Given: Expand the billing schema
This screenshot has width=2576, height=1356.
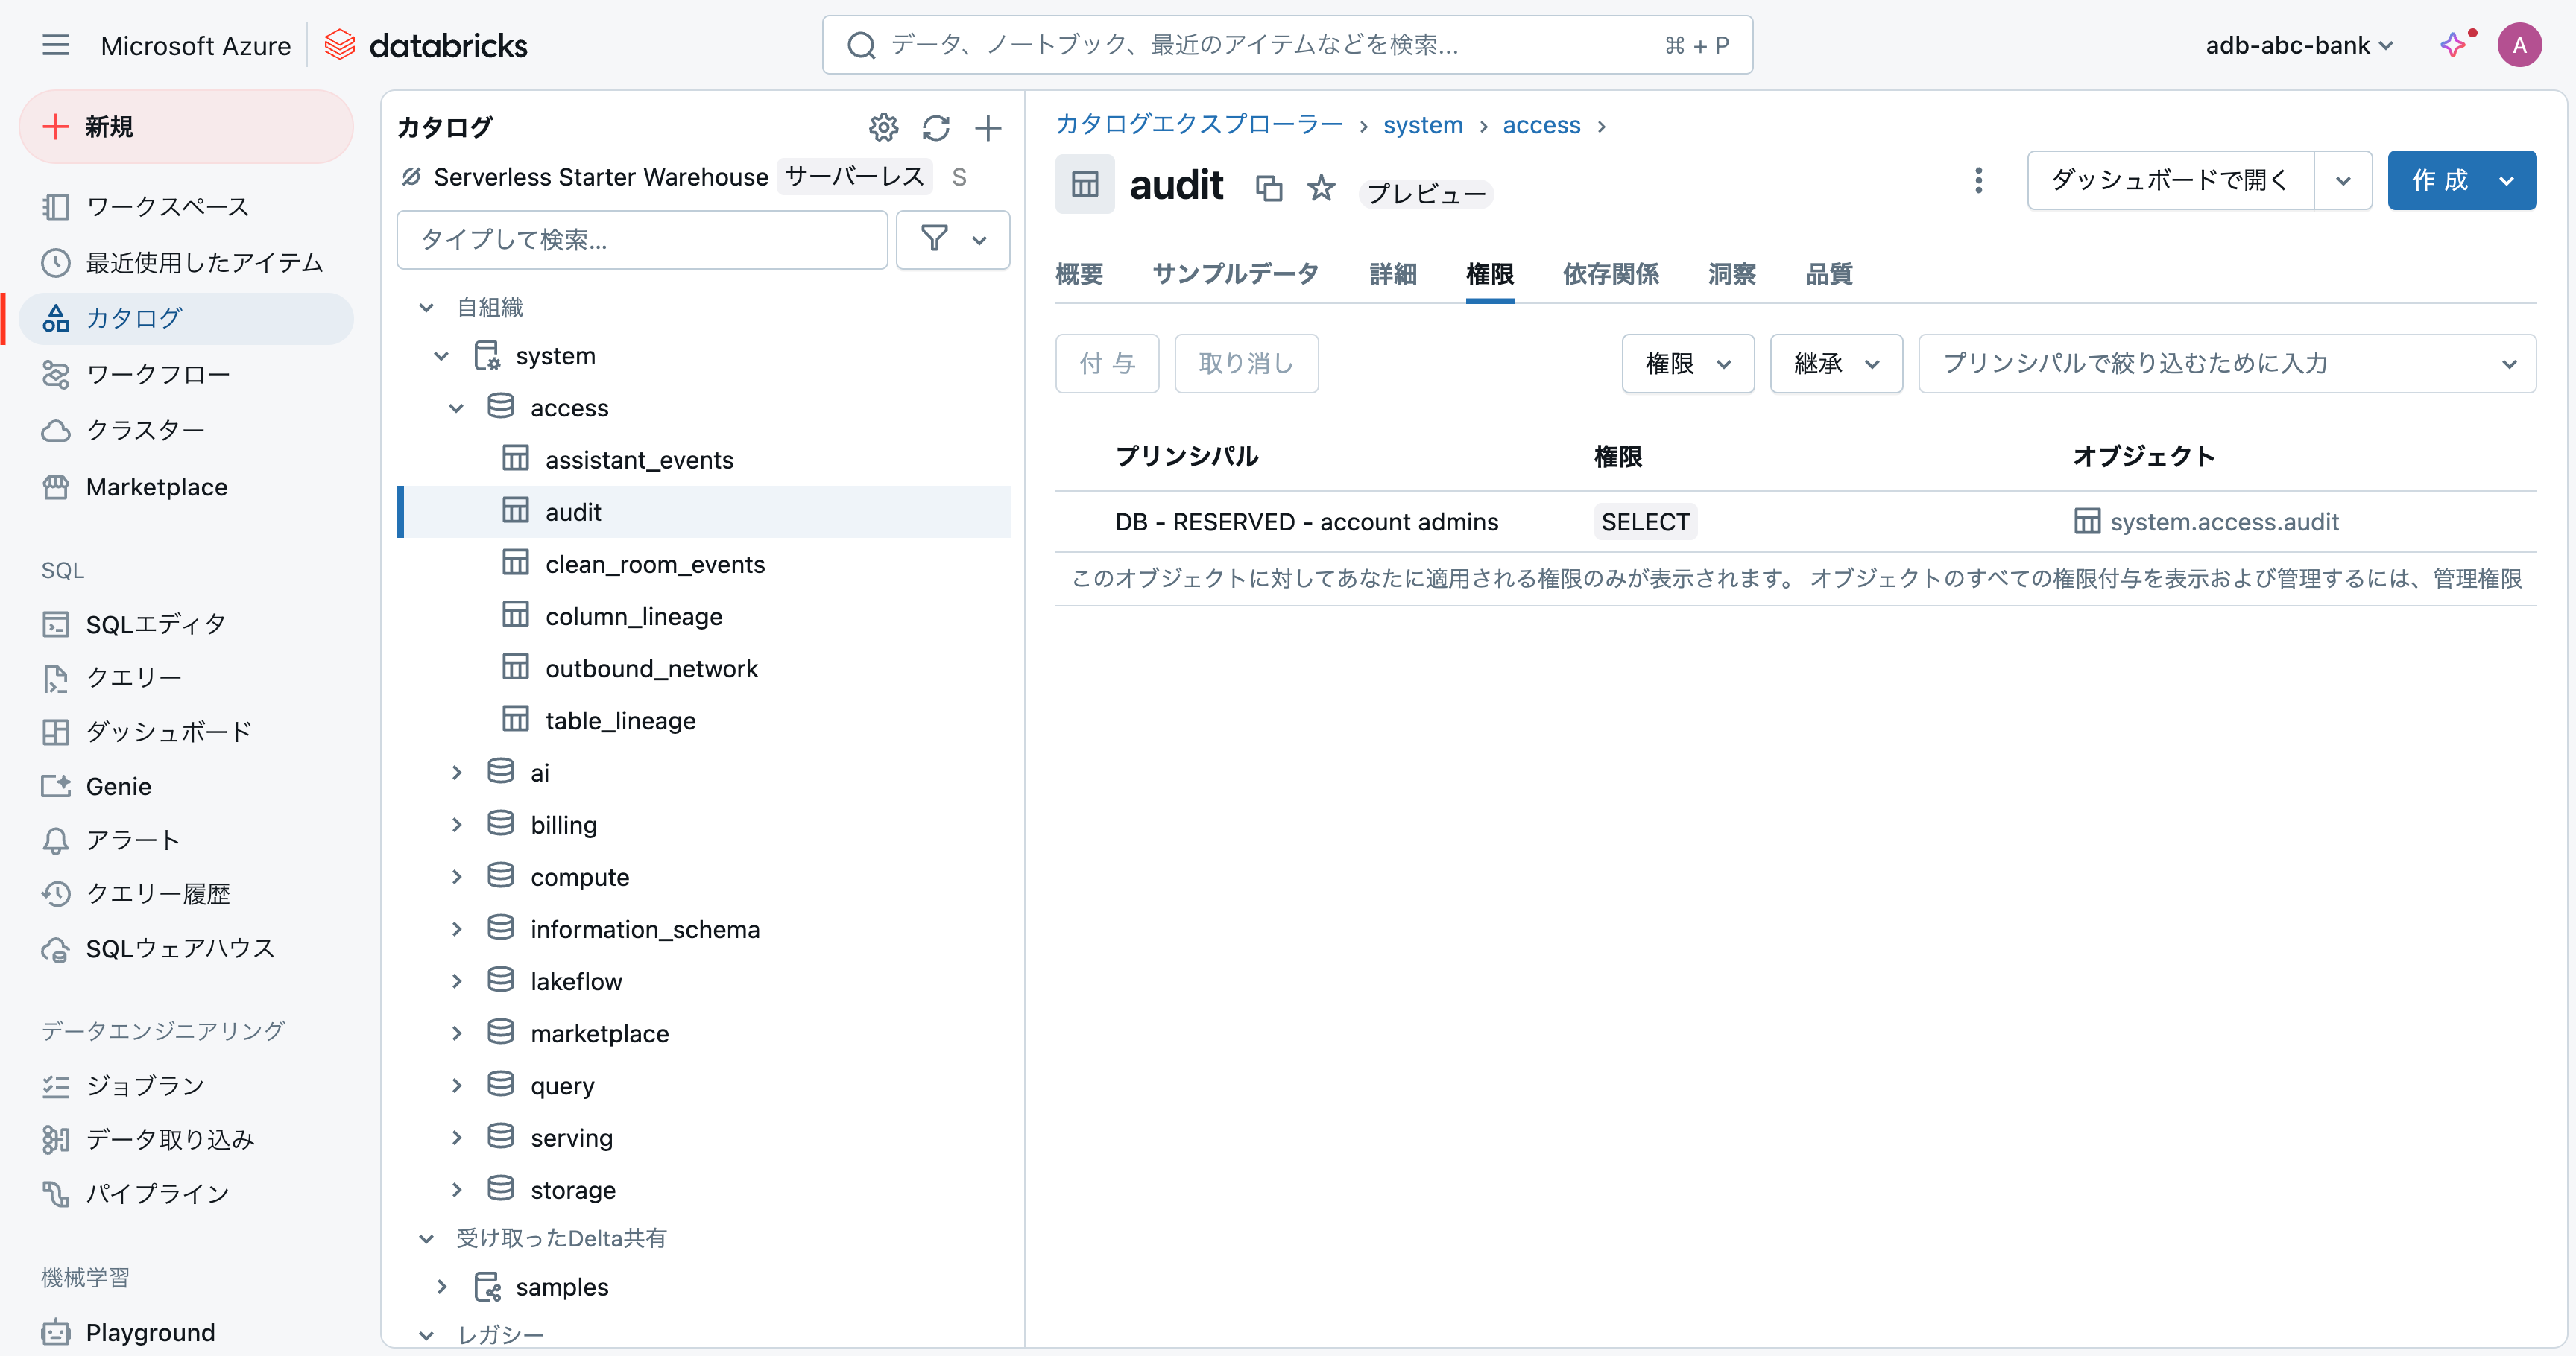Looking at the screenshot, I should tap(456, 824).
